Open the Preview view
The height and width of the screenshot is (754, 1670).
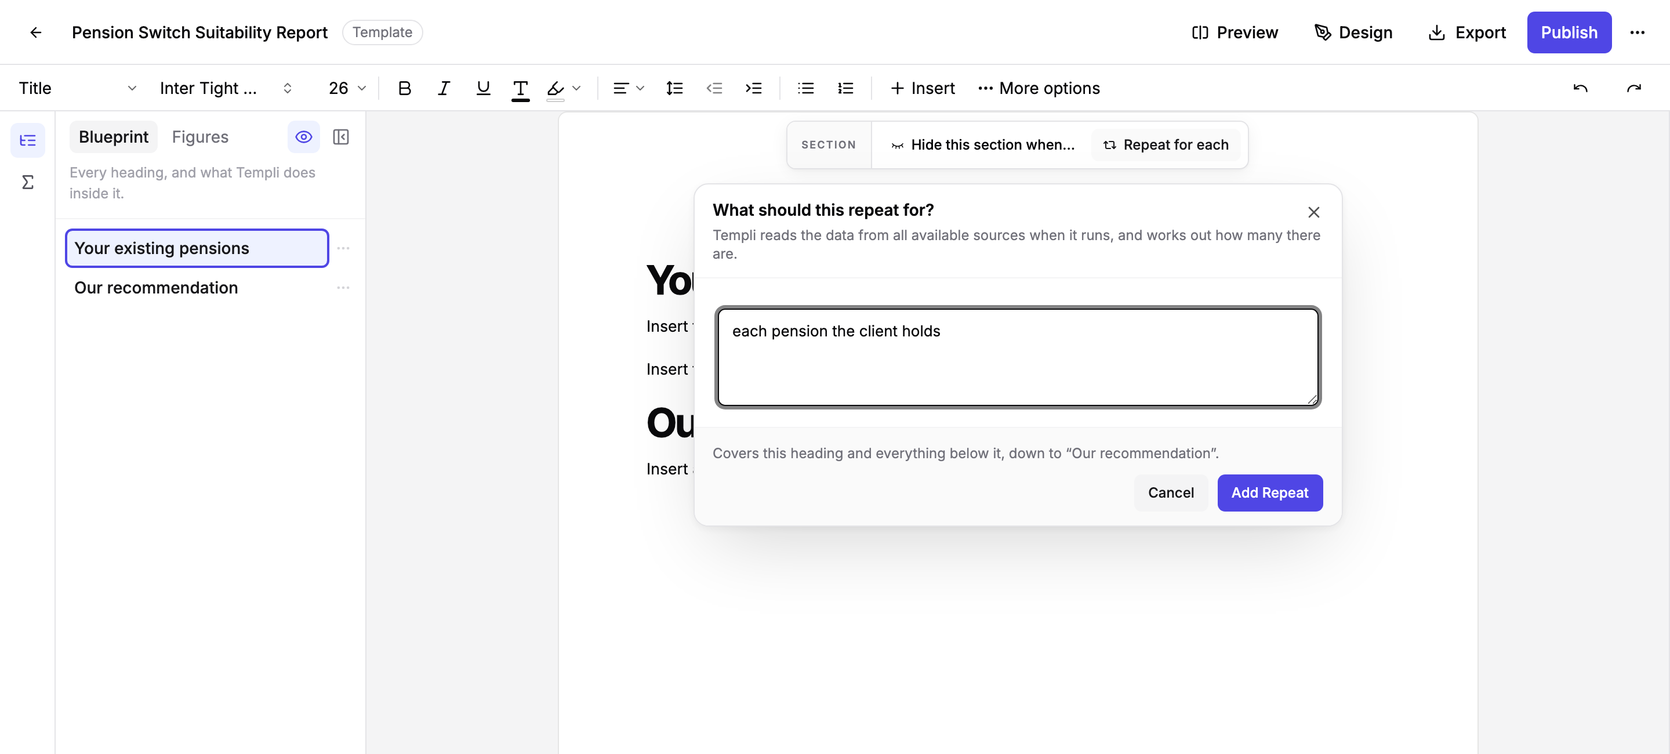1235,32
